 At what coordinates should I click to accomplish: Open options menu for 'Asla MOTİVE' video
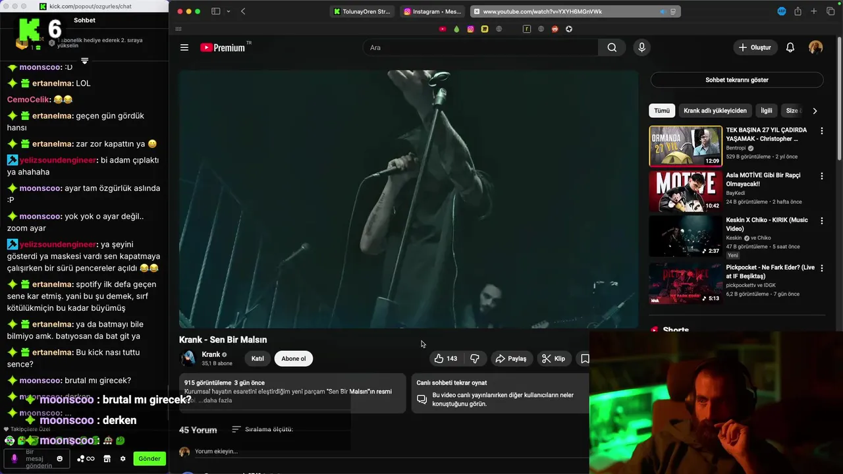(x=821, y=176)
